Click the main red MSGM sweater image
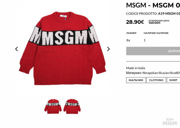Viewport: 180px width, 128px height. pyautogui.click(x=62, y=48)
